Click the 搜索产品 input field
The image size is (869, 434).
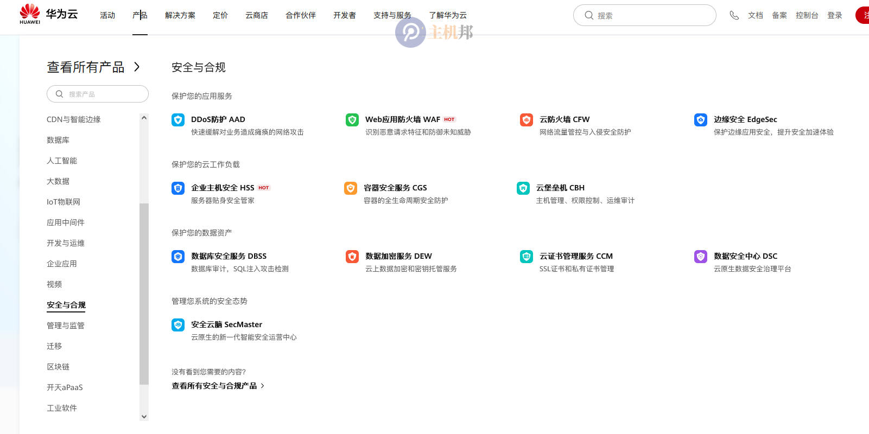click(x=98, y=94)
